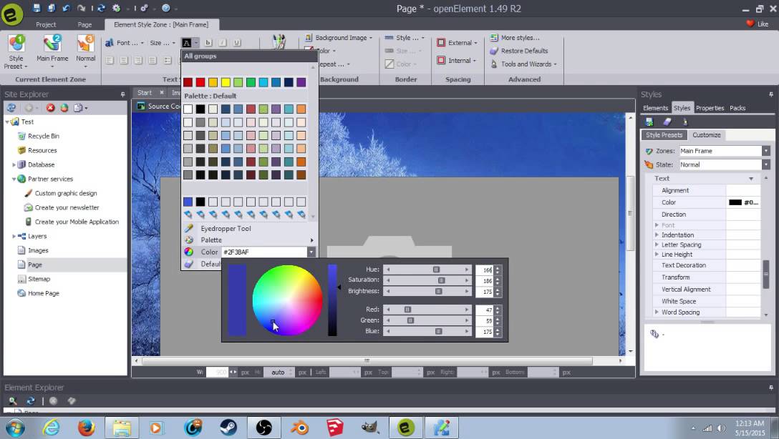Click the Color hex value field
This screenshot has height=439, width=779.
[264, 252]
